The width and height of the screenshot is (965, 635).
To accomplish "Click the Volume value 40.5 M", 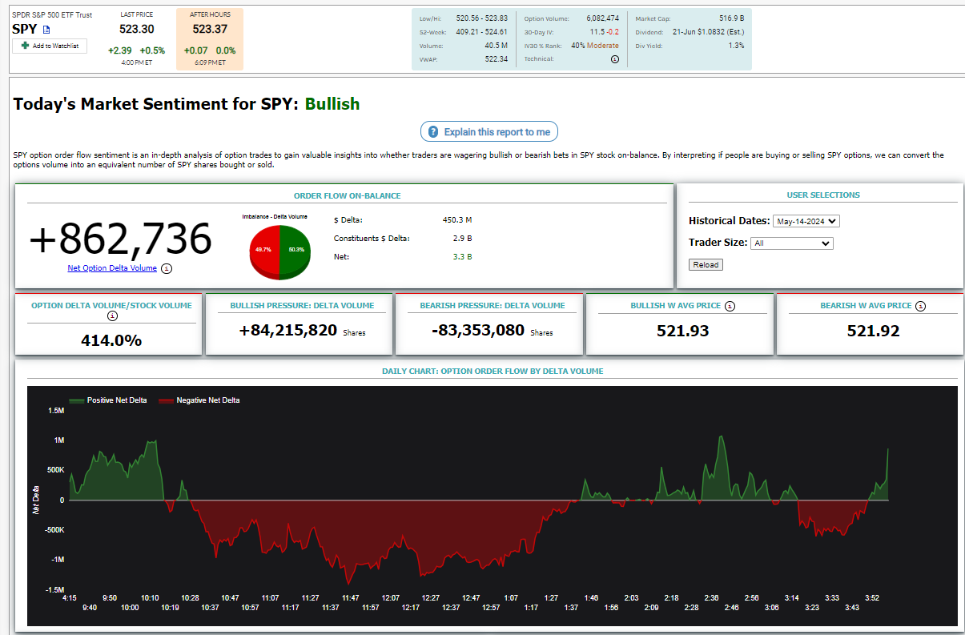I will point(495,46).
